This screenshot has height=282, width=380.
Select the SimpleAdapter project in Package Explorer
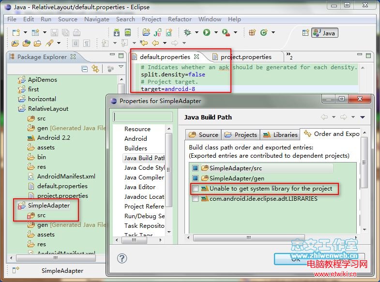tap(49, 206)
